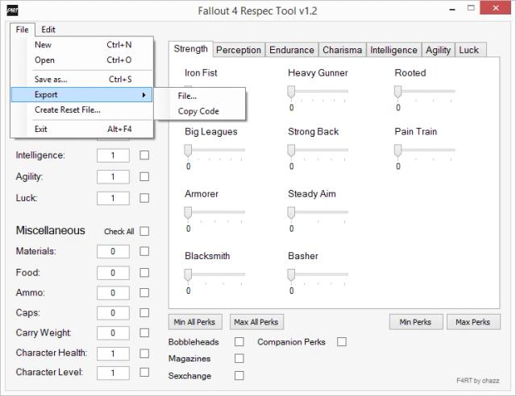Click the Rooted perk slider
The image size is (516, 396).
(x=425, y=92)
